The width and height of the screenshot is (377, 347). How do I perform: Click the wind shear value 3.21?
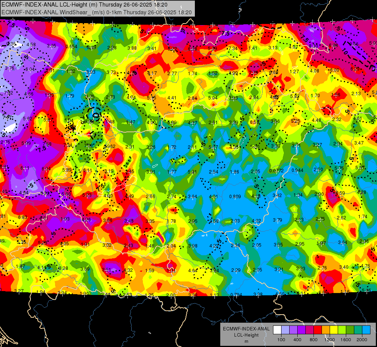(279, 269)
